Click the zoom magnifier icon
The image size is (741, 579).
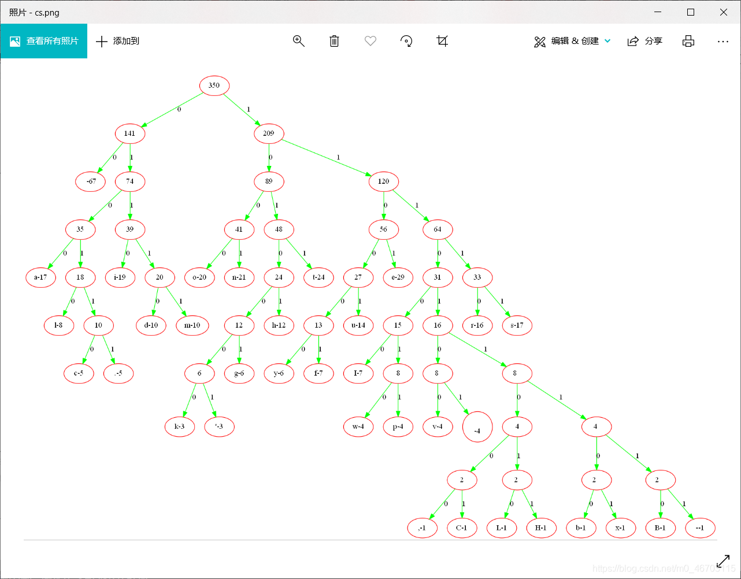click(299, 41)
